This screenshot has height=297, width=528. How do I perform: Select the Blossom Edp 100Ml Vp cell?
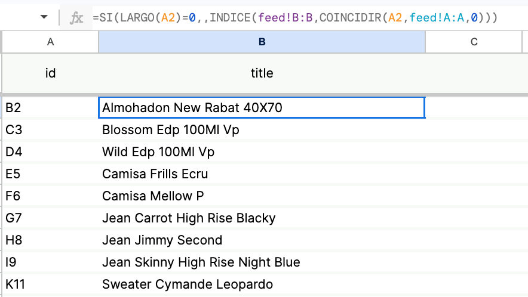click(262, 130)
